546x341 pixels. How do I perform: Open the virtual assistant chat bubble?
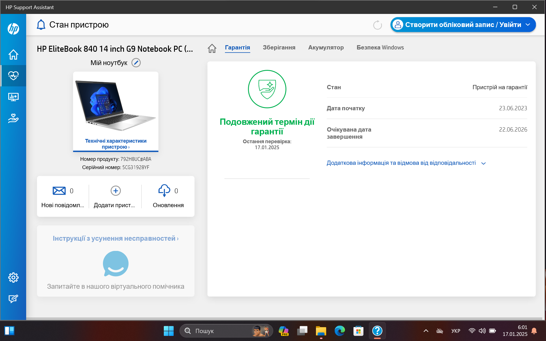click(115, 264)
